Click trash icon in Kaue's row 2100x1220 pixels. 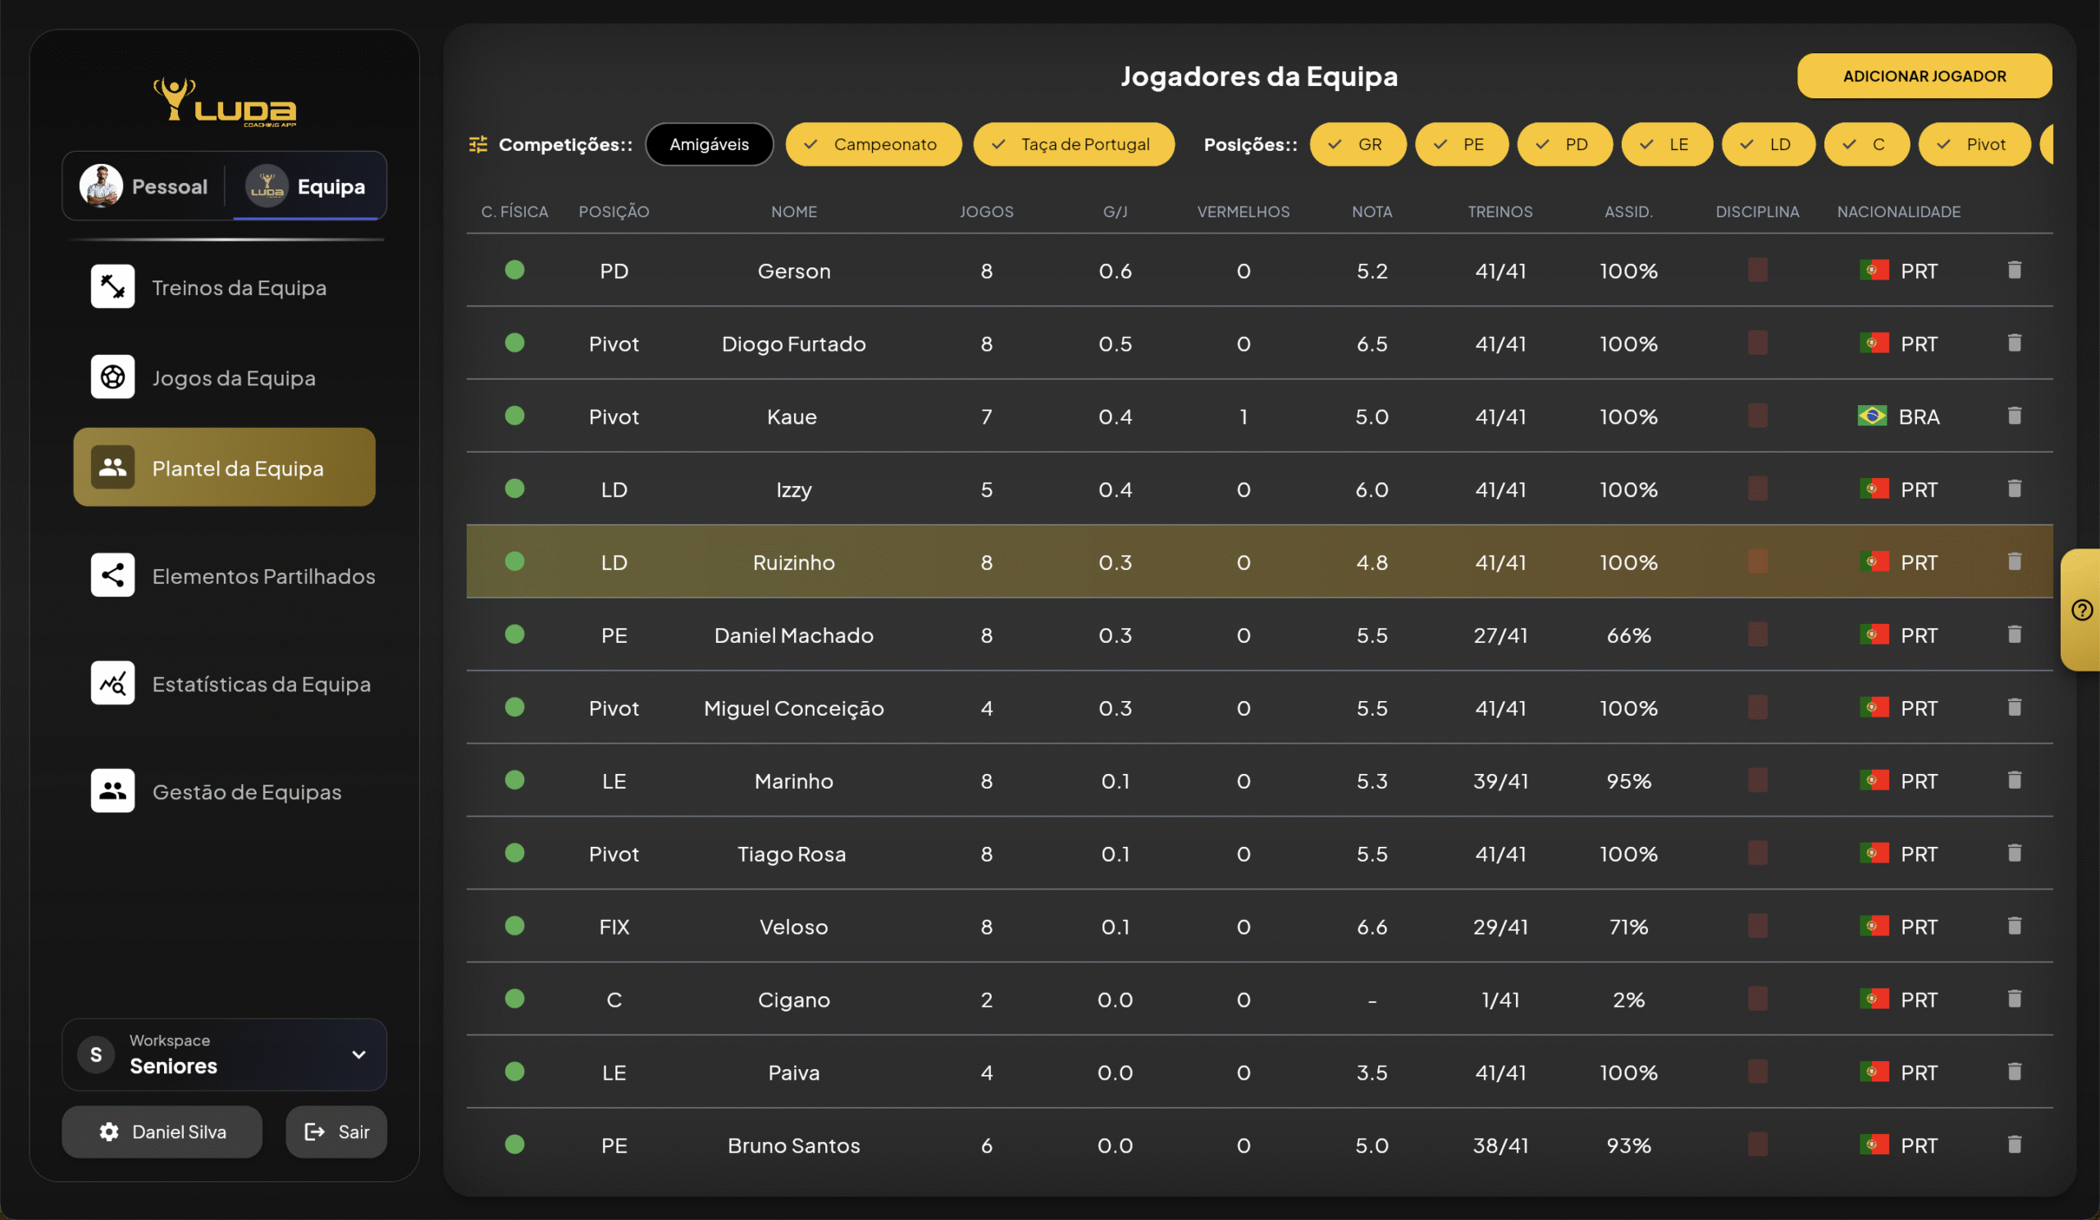click(2014, 416)
